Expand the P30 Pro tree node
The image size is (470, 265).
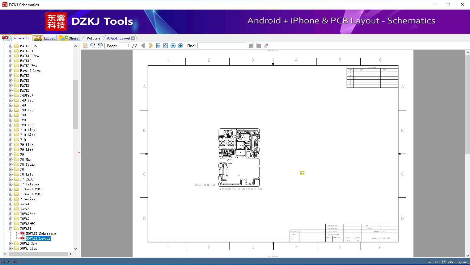click(11, 110)
